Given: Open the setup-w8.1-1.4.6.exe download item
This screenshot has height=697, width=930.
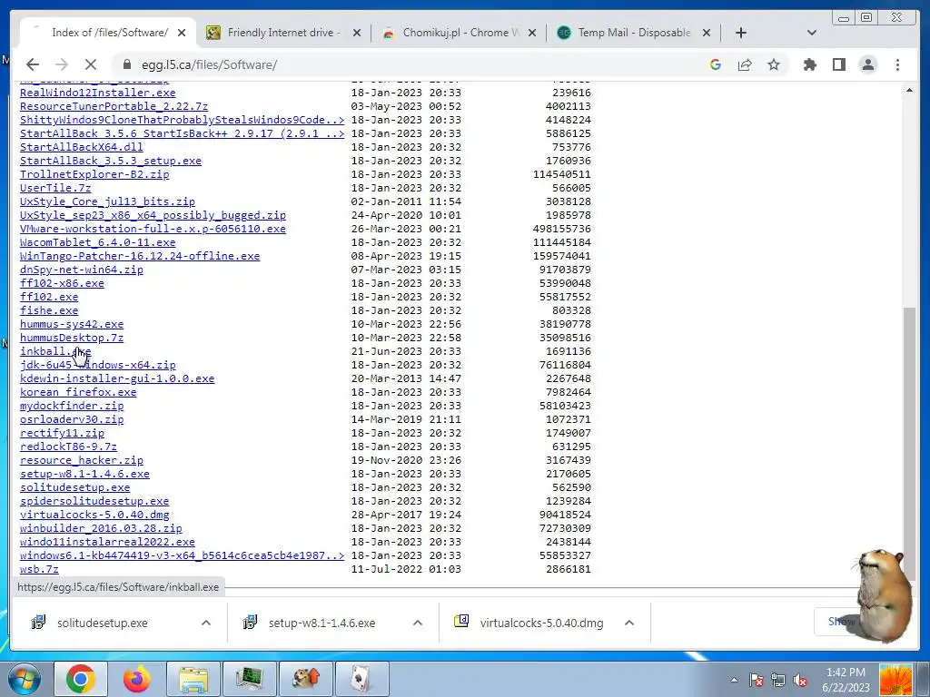Looking at the screenshot, I should click(x=322, y=623).
